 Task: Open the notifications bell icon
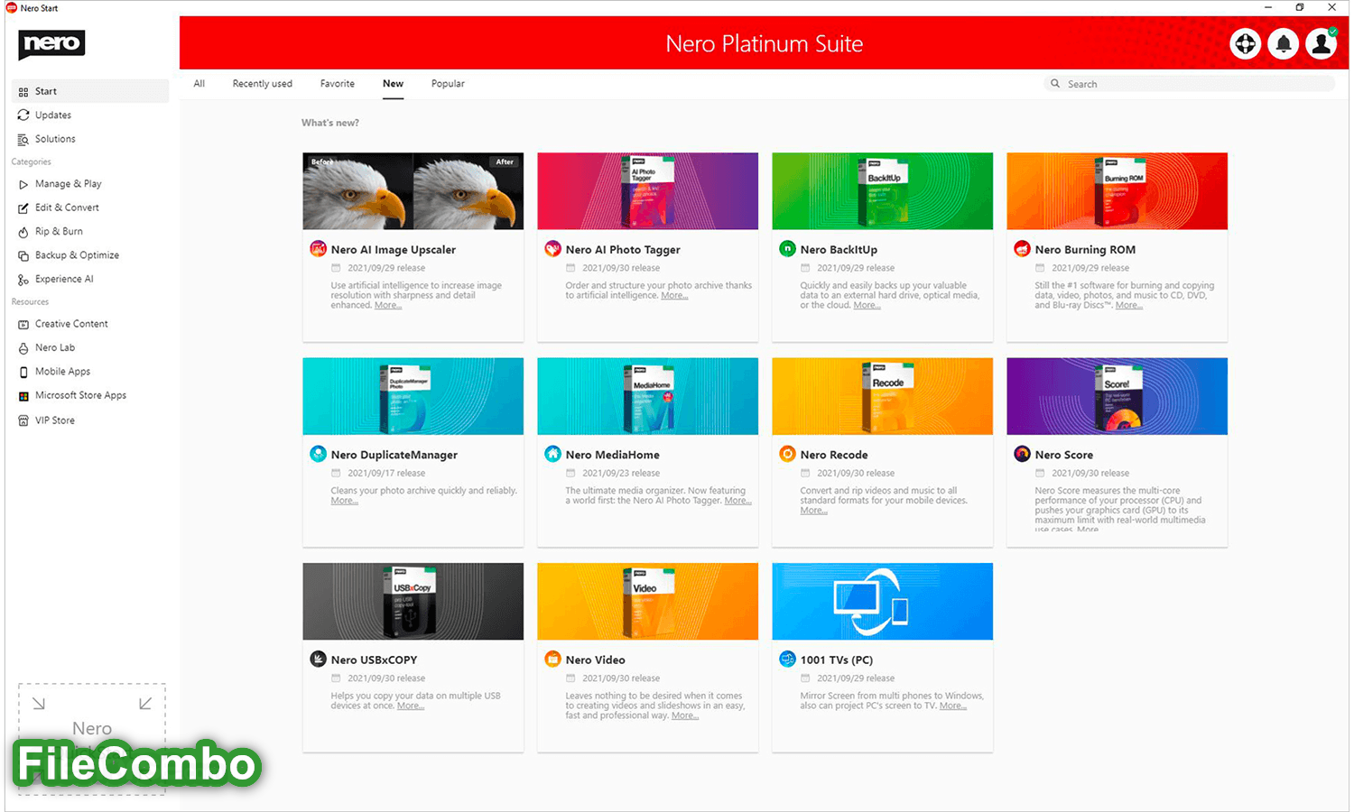[x=1283, y=43]
